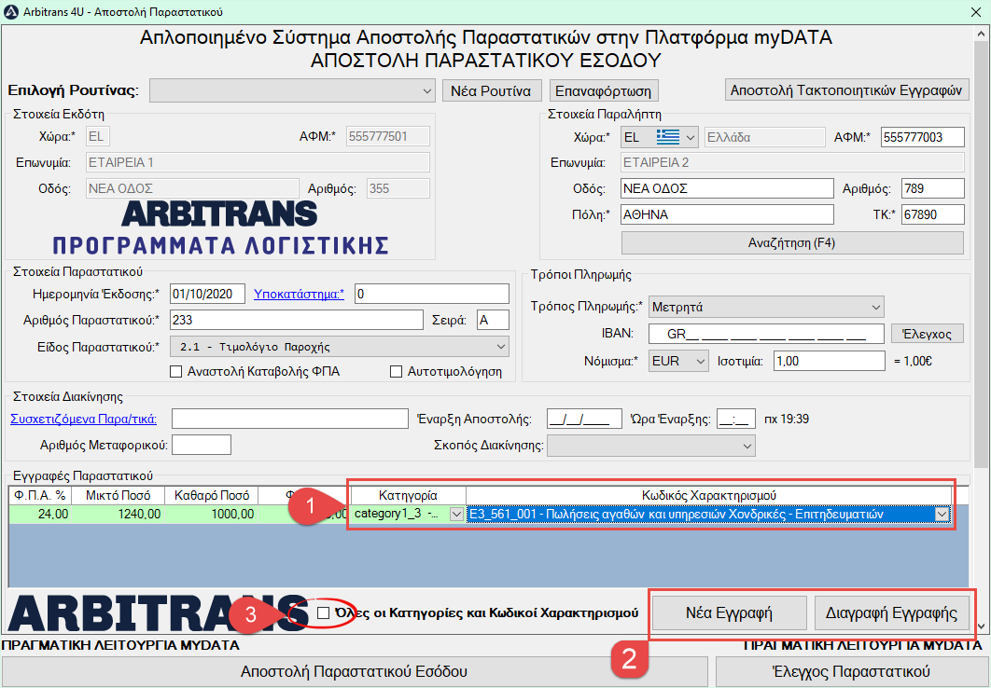Viewport: 991px width, 688px height.
Task: Click the Πόλη field showing ΑΘΗΝΑ
Action: [727, 214]
